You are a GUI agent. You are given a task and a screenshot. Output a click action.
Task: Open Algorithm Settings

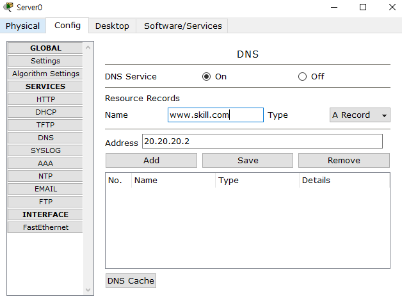click(45, 74)
